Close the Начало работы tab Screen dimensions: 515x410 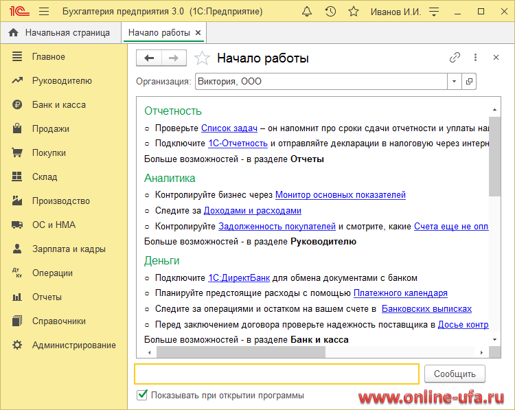(x=198, y=32)
